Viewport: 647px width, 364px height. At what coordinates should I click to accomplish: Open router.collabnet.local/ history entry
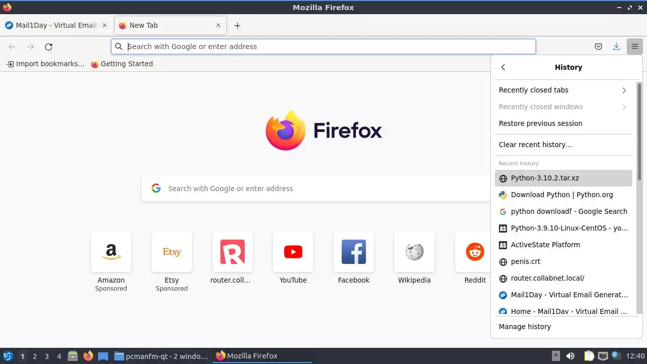tap(564, 278)
